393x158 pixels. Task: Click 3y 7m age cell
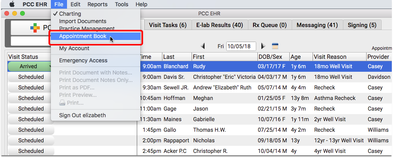pos(299,109)
